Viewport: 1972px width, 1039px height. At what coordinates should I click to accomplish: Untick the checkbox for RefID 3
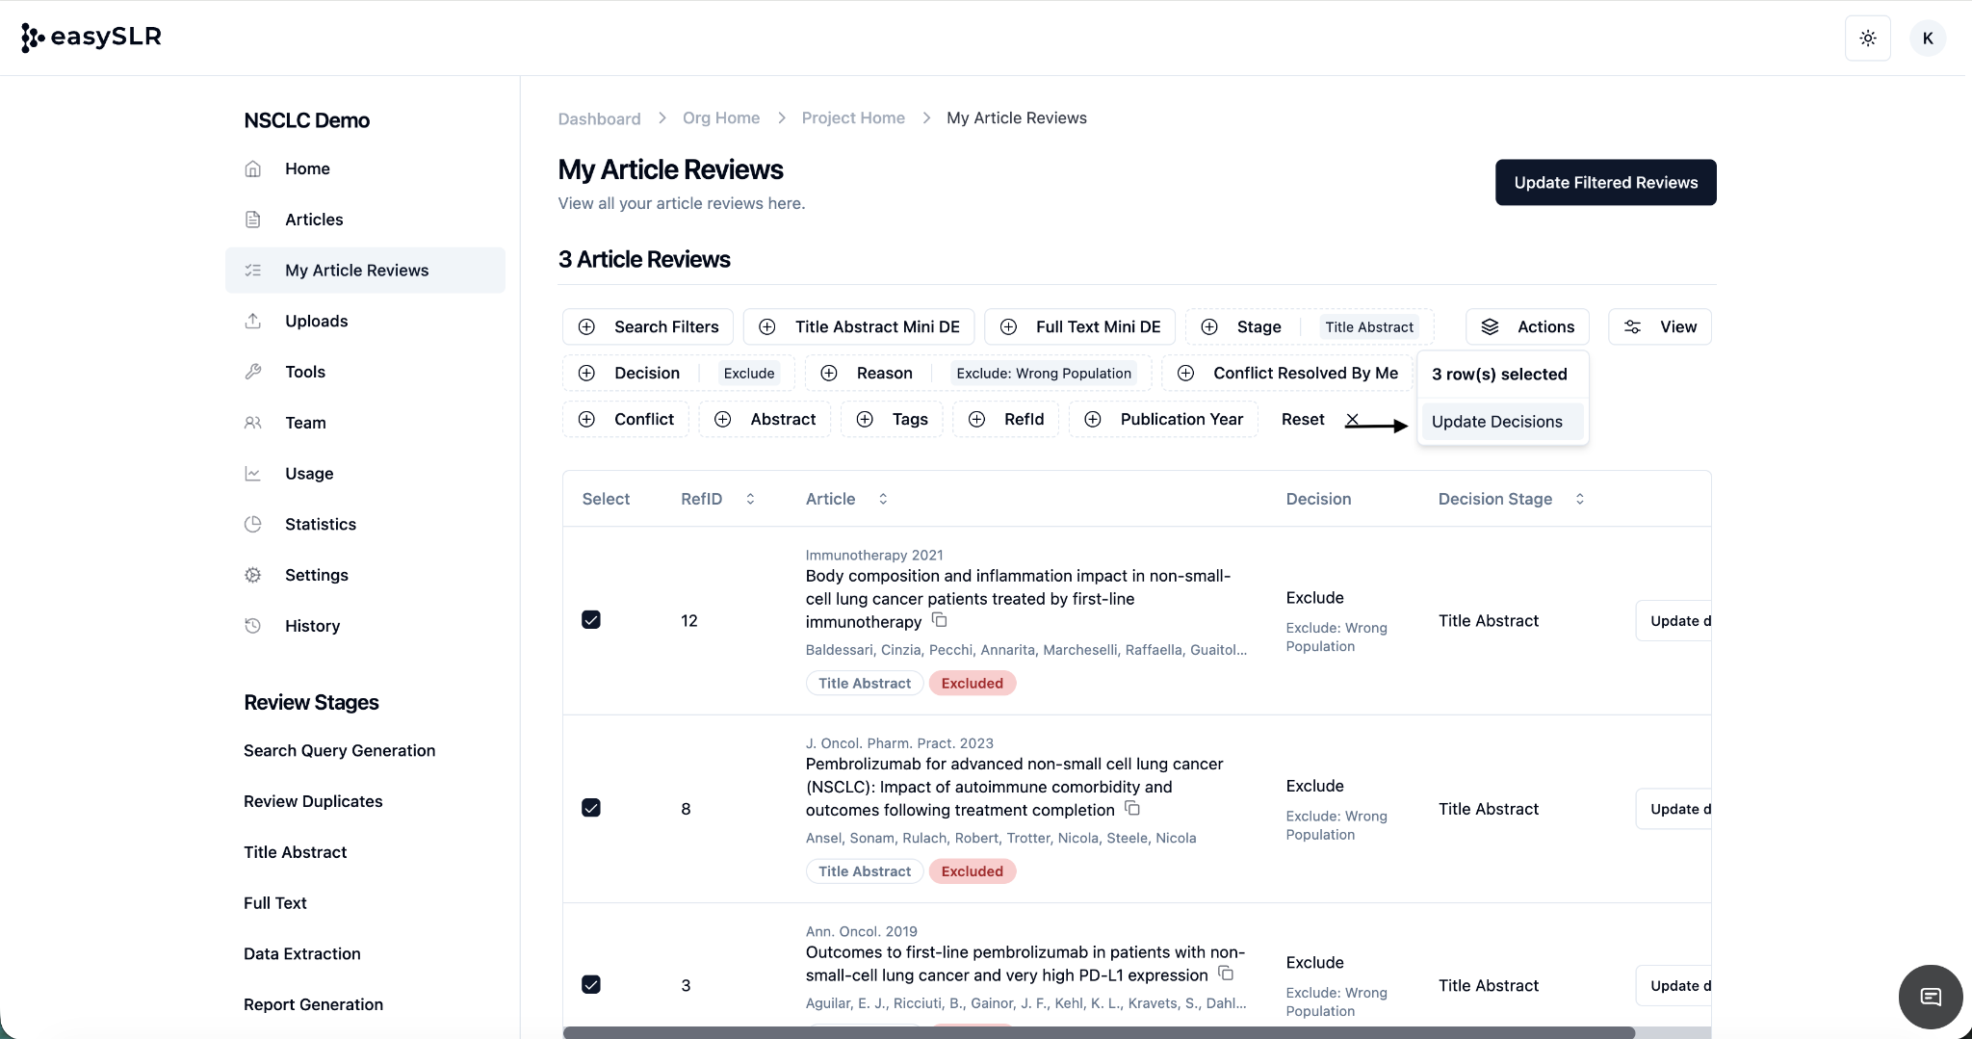(591, 984)
